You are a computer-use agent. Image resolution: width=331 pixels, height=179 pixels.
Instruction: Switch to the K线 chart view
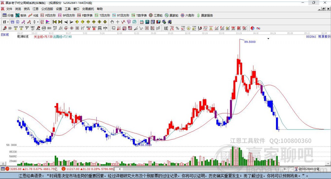tap(33, 16)
